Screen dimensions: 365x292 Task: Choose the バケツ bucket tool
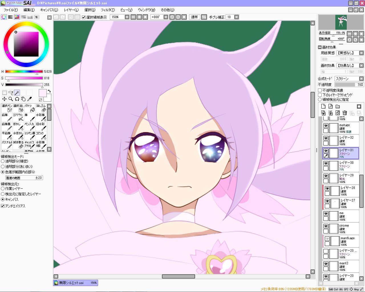click(30, 108)
